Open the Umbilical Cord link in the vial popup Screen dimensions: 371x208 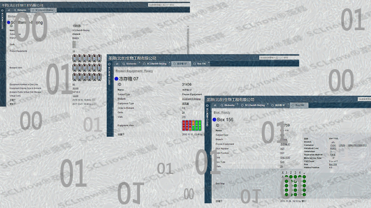333,148
